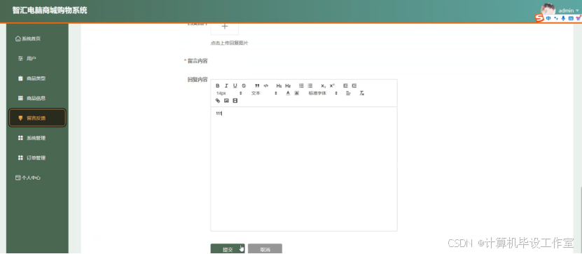Toggle strikethrough formatting in the reply editor
The width and height of the screenshot is (582, 254).
click(244, 85)
